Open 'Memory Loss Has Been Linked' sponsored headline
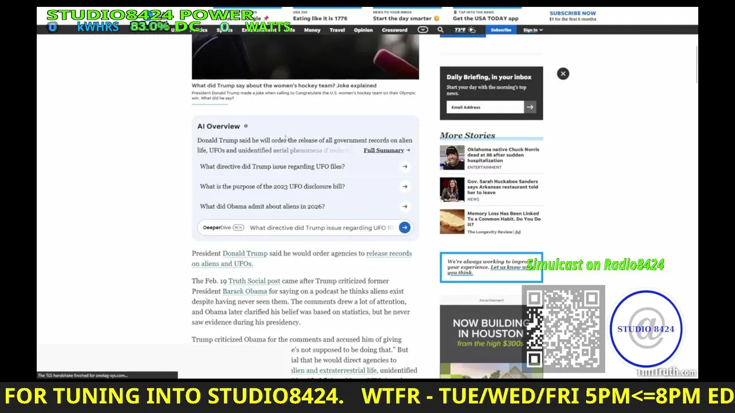Viewport: 735px width, 413px height. pyautogui.click(x=504, y=219)
